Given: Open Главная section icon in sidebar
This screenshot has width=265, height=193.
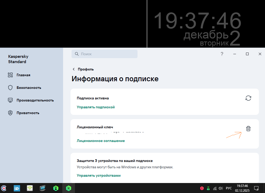Looking at the screenshot, I should tap(10, 75).
